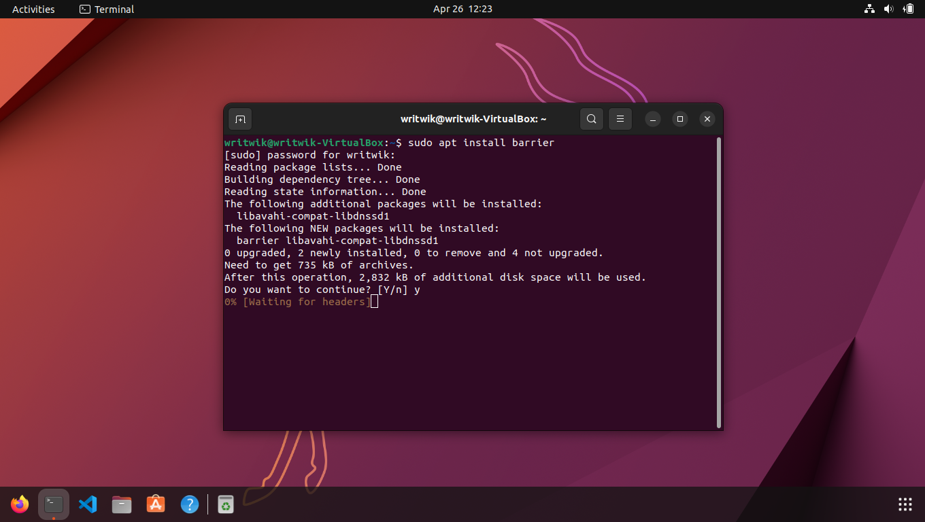Viewport: 925px width, 522px height.
Task: Open a new terminal tab
Action: 239,118
